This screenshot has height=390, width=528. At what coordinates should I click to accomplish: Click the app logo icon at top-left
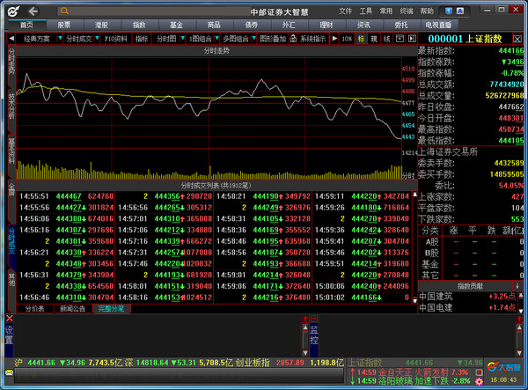13,11
